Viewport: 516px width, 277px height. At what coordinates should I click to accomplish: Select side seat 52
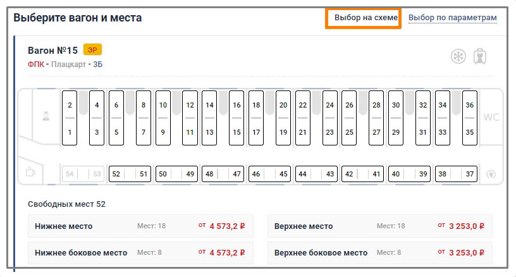[116, 174]
